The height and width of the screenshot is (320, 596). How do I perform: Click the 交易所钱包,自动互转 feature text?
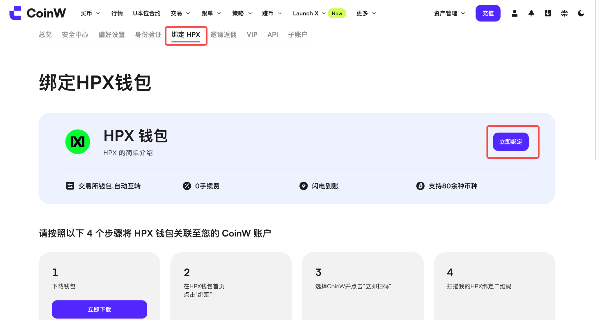[x=109, y=186]
